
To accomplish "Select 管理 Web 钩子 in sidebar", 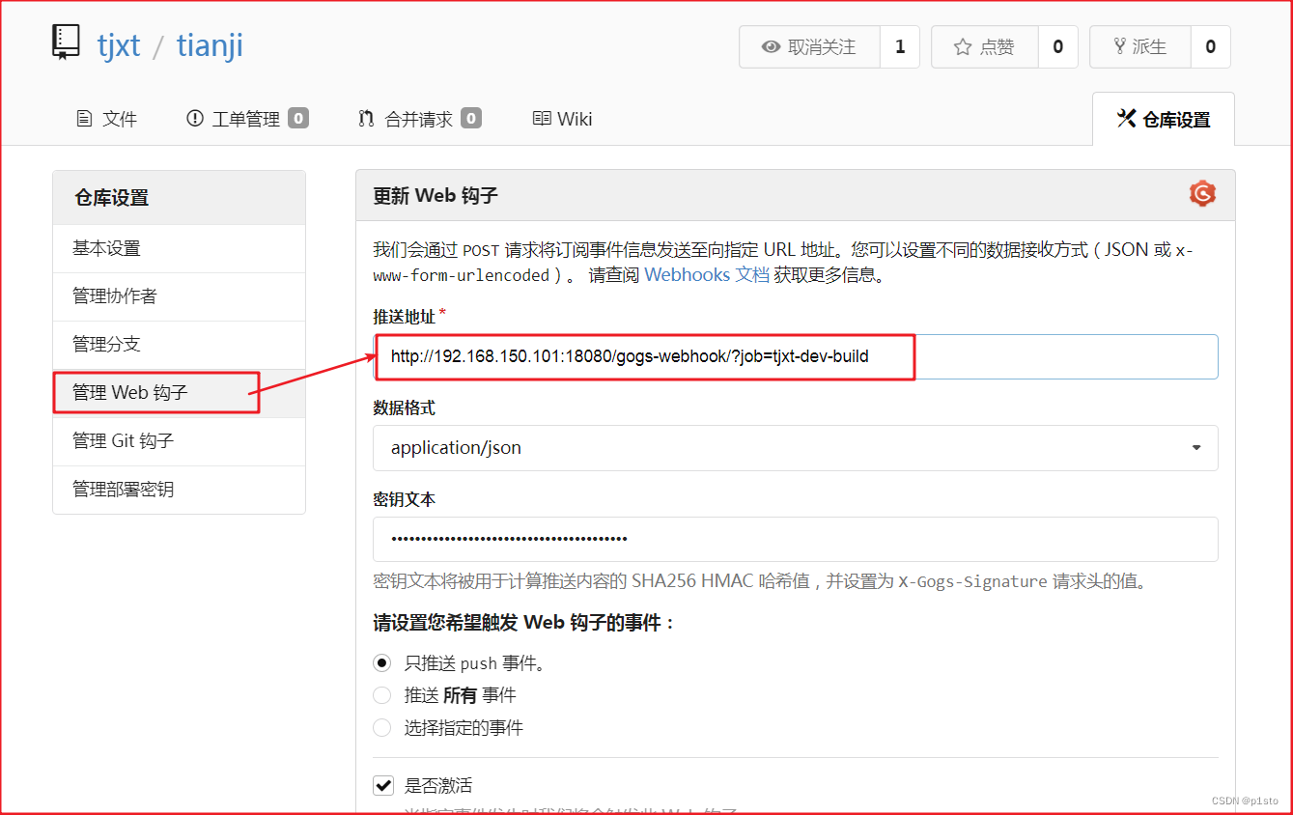I will pyautogui.click(x=179, y=393).
